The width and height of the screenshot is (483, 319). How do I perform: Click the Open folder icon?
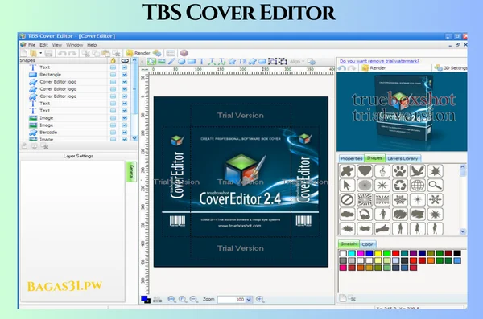click(33, 53)
